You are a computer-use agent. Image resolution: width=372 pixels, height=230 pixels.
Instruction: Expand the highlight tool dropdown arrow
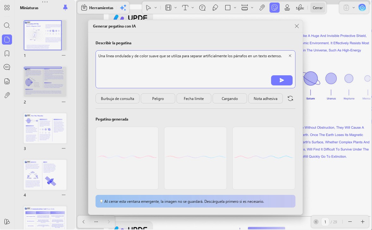pyautogui.click(x=176, y=8)
